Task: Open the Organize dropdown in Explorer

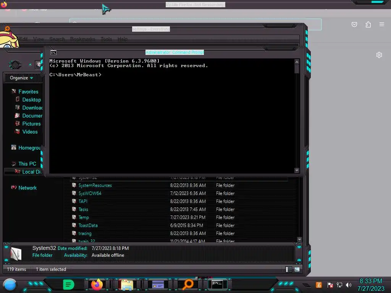Action: tap(21, 78)
